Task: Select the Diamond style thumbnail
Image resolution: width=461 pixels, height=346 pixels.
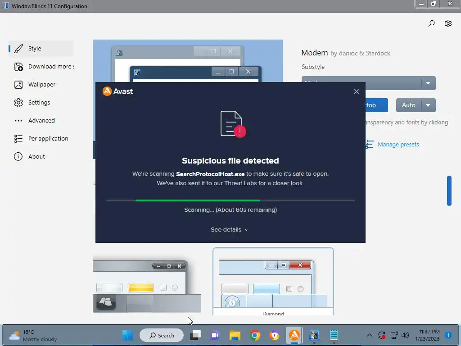Action: [x=273, y=282]
